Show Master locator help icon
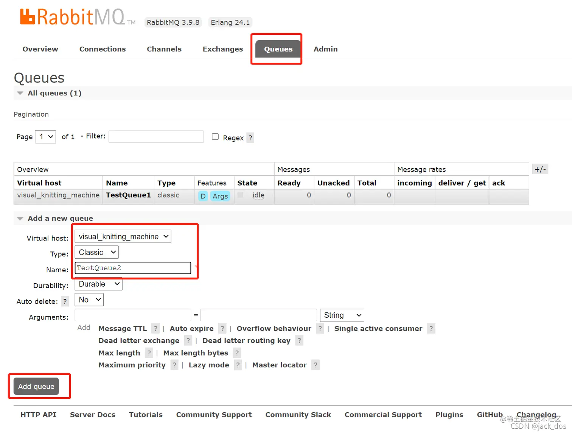This screenshot has height=434, width=572. 316,365
